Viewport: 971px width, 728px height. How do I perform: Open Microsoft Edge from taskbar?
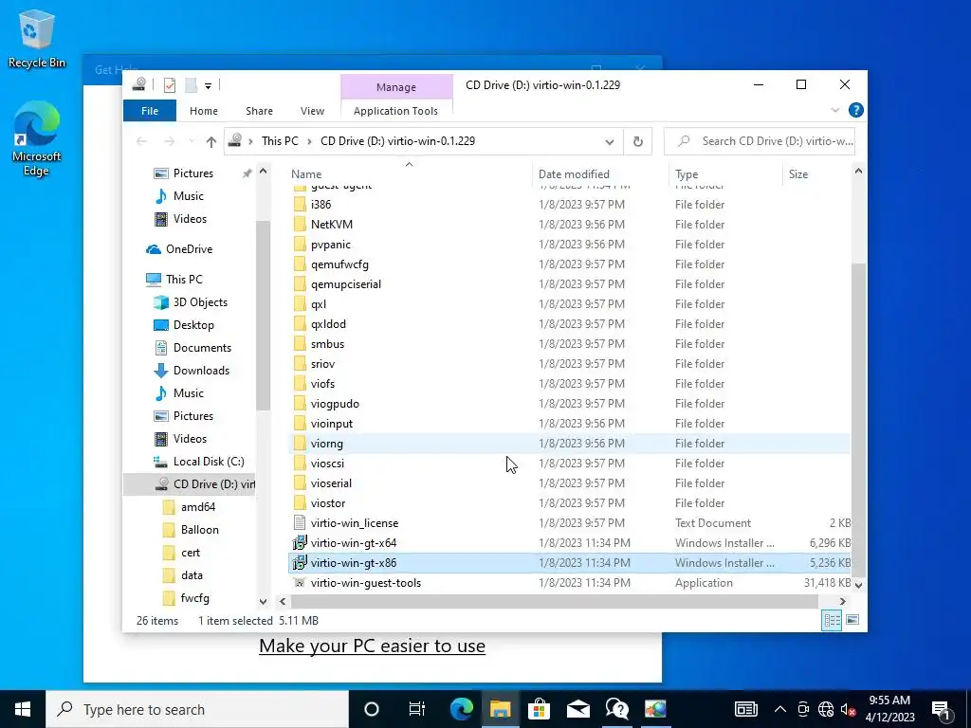click(x=462, y=709)
